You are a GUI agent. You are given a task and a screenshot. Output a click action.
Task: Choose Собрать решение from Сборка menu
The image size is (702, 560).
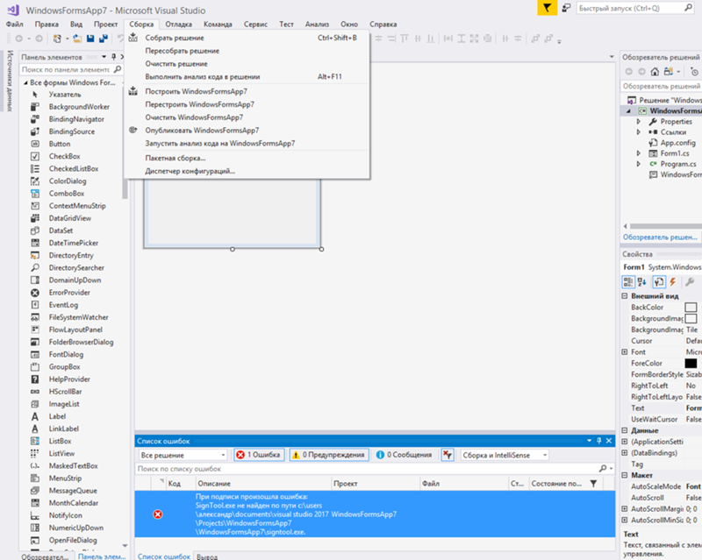coord(247,38)
